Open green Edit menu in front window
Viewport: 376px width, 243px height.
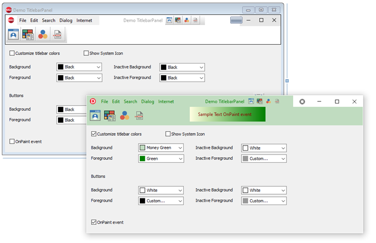(x=116, y=101)
